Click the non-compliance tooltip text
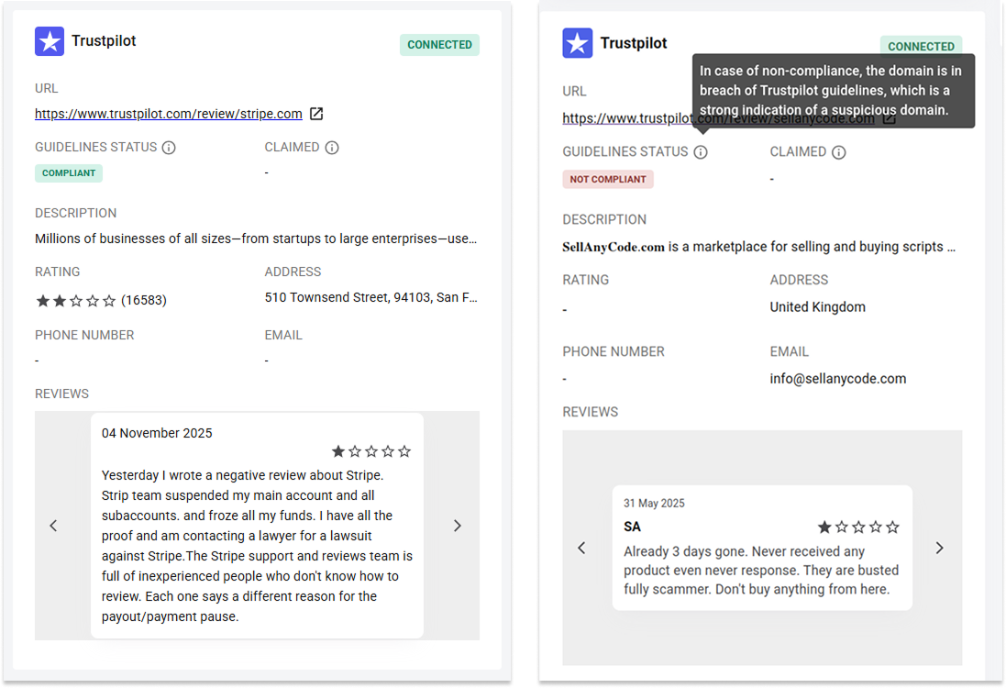The height and width of the screenshot is (688, 1006). (x=833, y=91)
